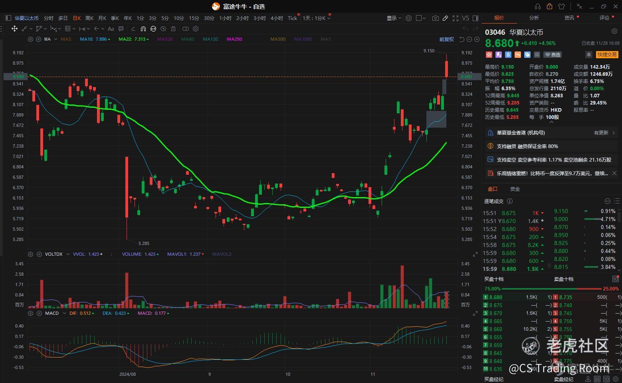Contact customer service via headset icon
Image resolution: width=622 pixels, height=383 pixels.
pyautogui.click(x=538, y=6)
